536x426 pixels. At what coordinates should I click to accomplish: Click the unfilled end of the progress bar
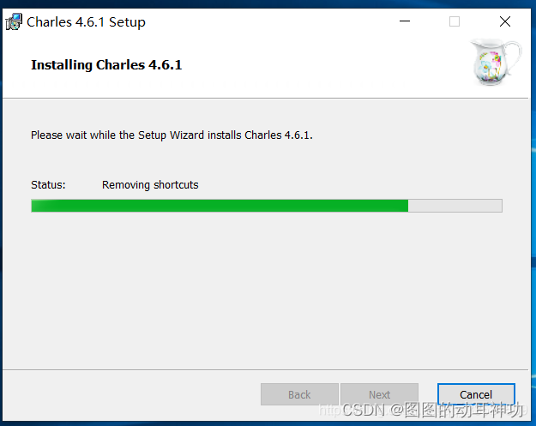pyautogui.click(x=455, y=206)
